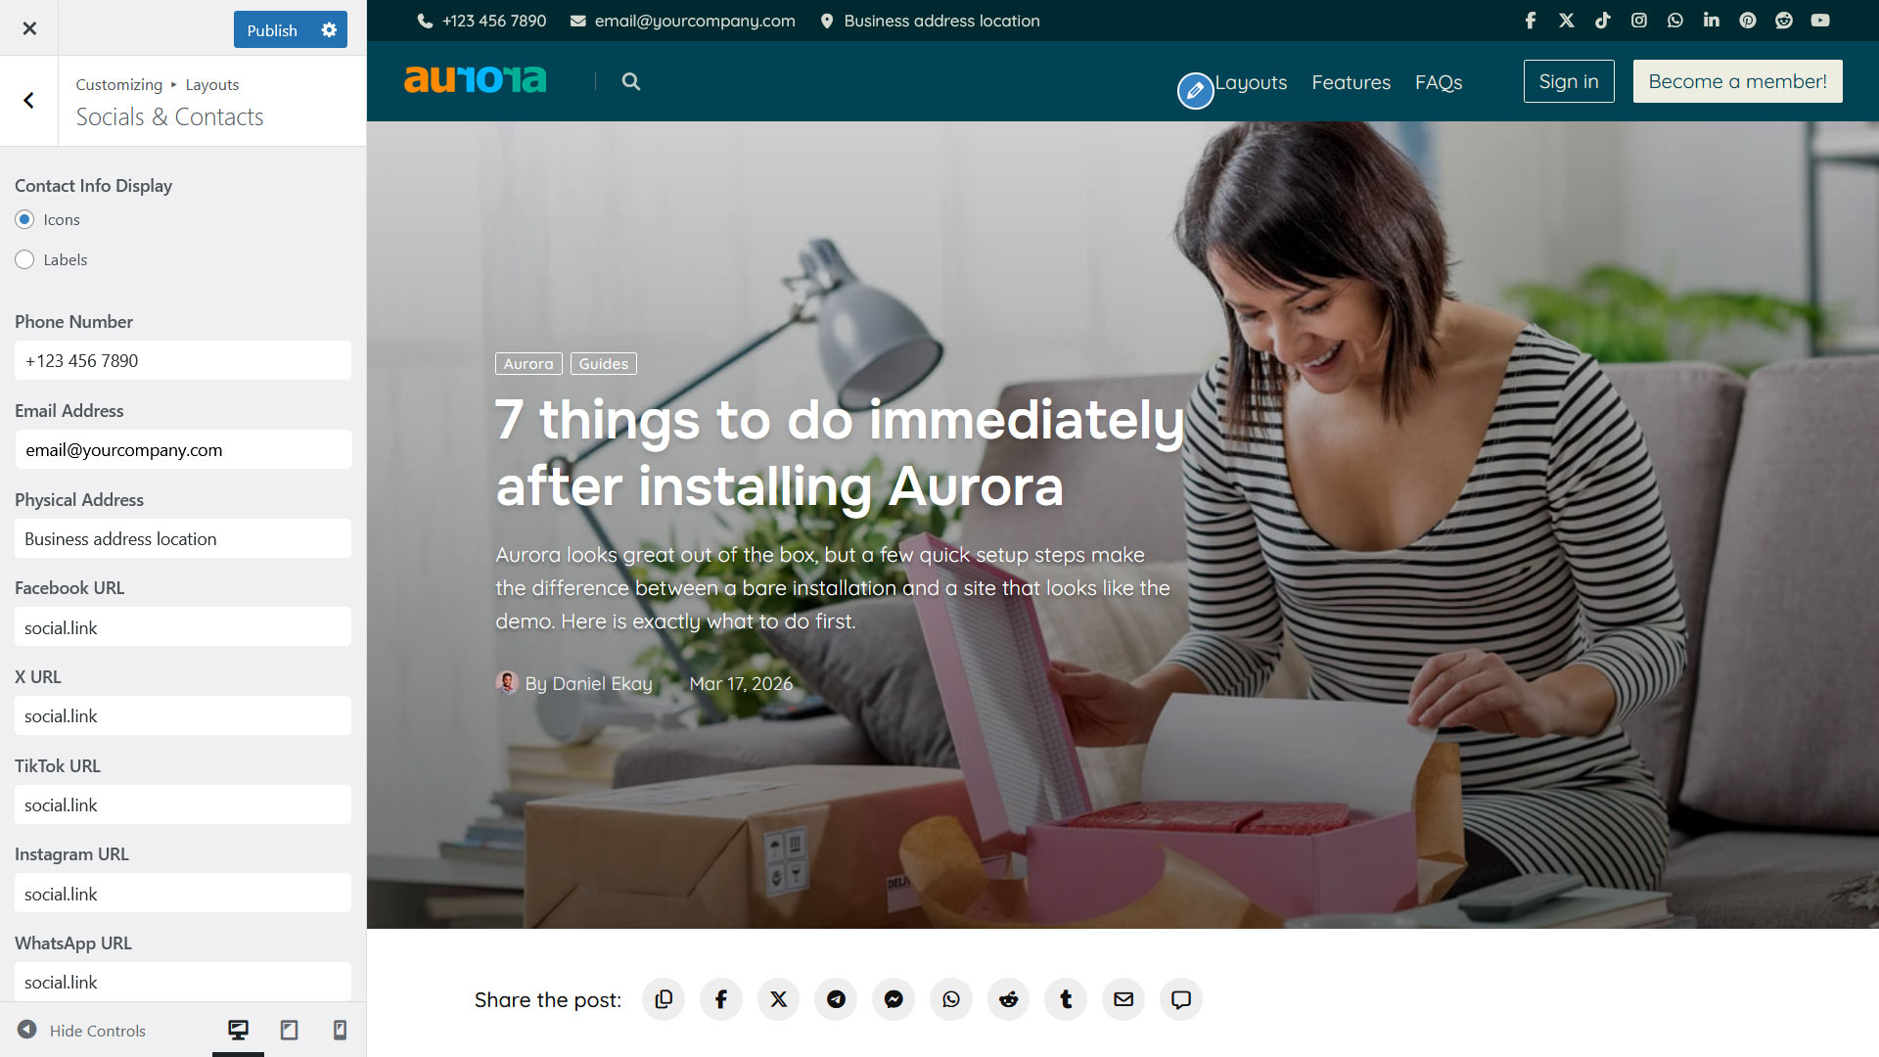The width and height of the screenshot is (1879, 1057).
Task: Click Become a member! button
Action: (x=1737, y=81)
